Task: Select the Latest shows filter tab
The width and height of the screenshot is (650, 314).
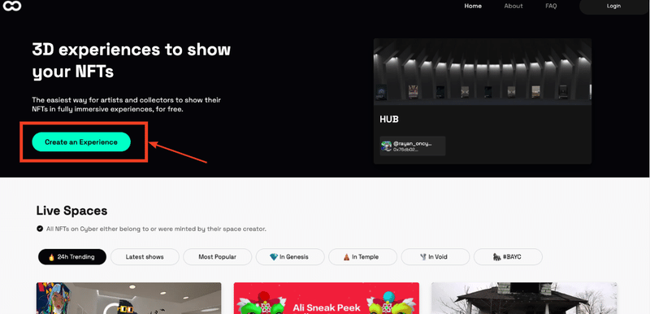Action: 145,257
